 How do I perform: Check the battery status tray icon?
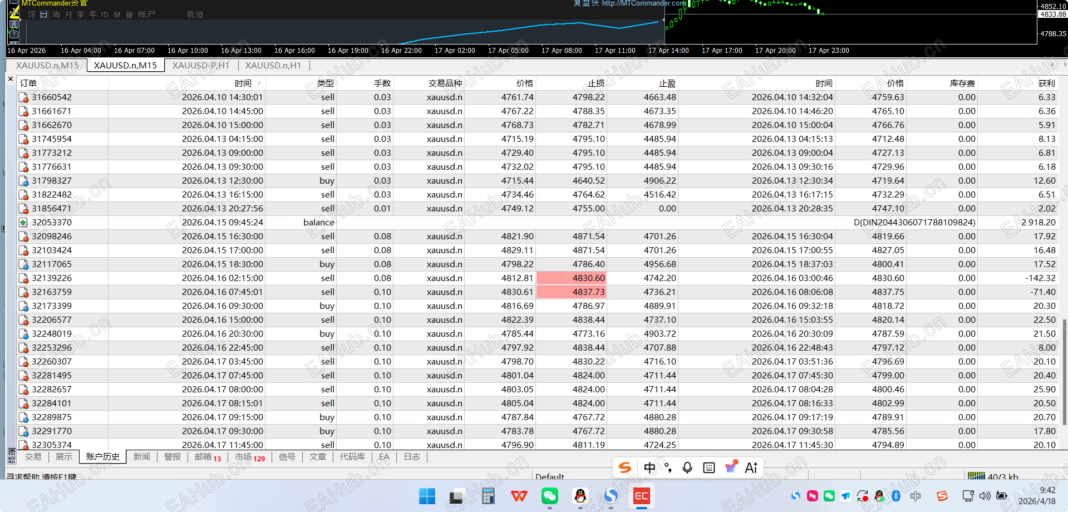(x=1002, y=496)
